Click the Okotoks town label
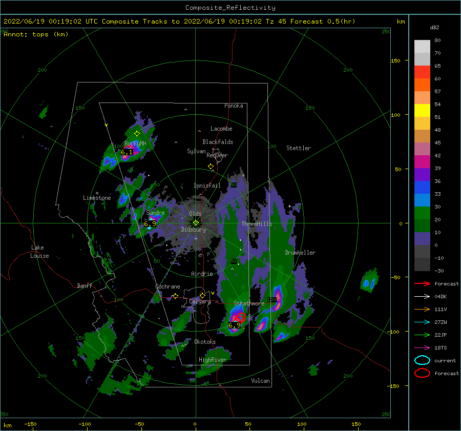 click(205, 342)
